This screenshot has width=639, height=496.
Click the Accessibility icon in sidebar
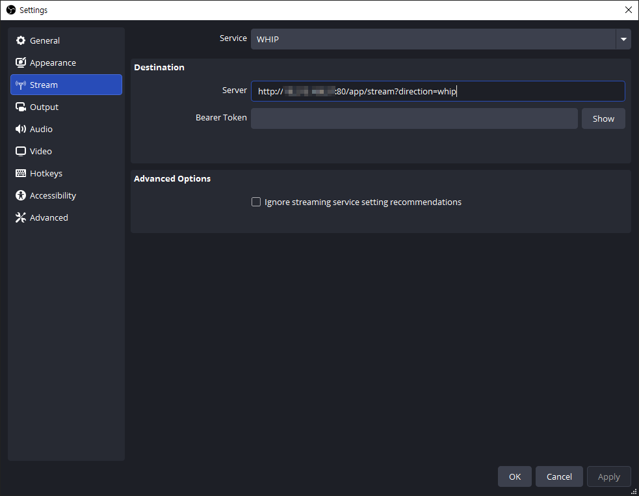pos(20,196)
